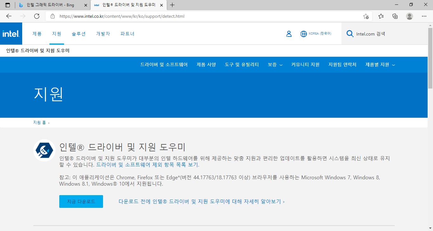Refresh the current page
This screenshot has width=433, height=231.
37,16
